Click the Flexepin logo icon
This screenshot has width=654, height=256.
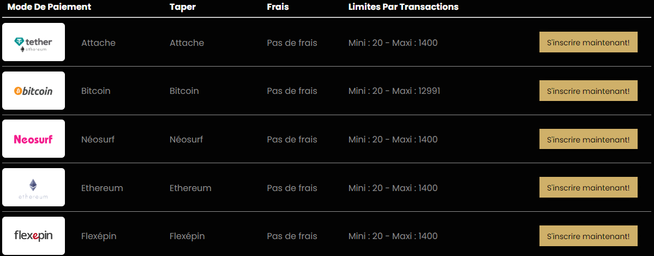(x=33, y=236)
